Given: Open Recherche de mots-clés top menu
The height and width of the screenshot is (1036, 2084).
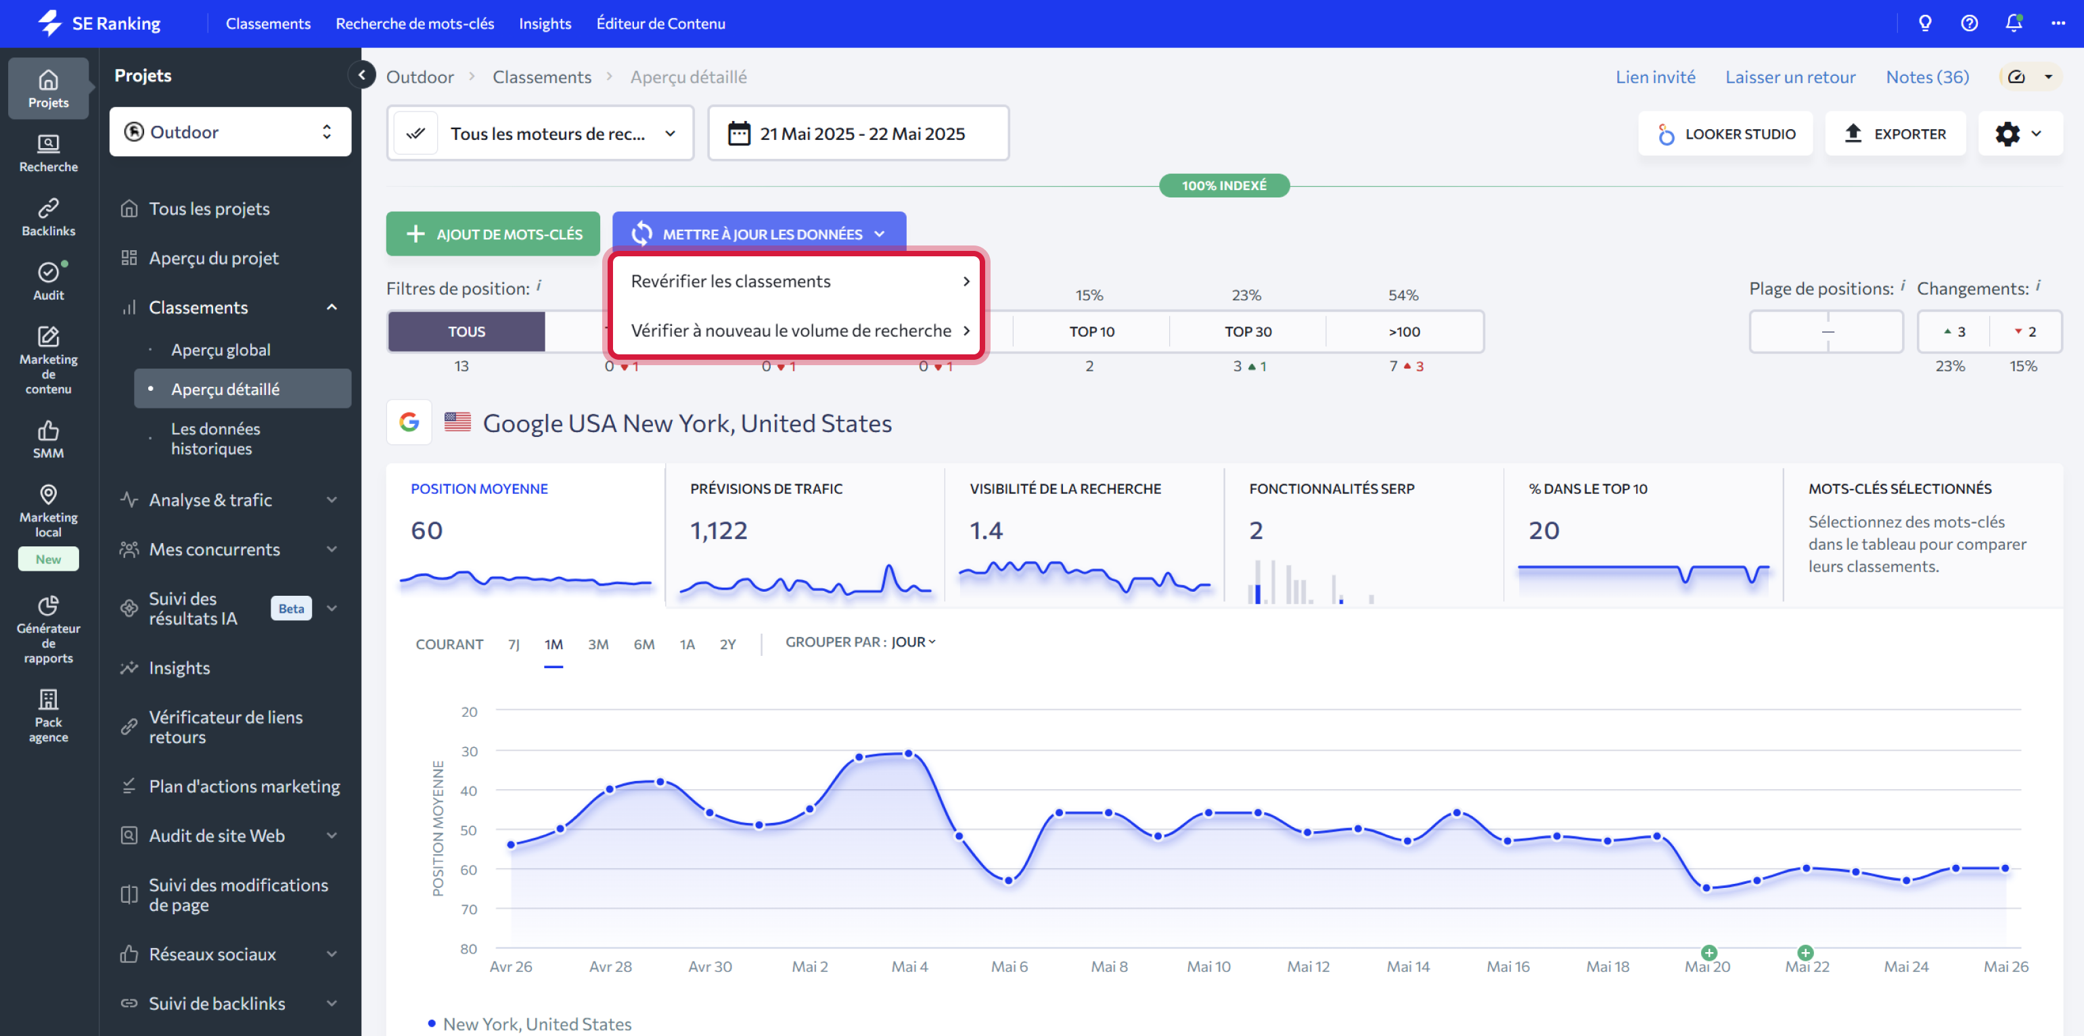Looking at the screenshot, I should point(415,24).
